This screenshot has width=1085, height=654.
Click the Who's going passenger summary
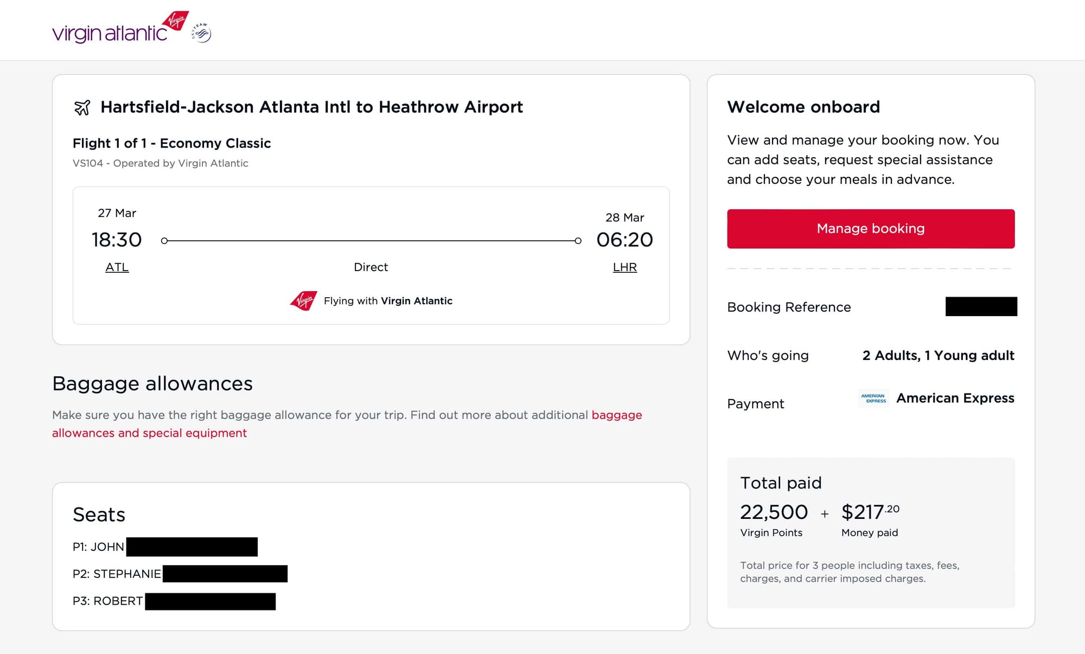(x=937, y=355)
